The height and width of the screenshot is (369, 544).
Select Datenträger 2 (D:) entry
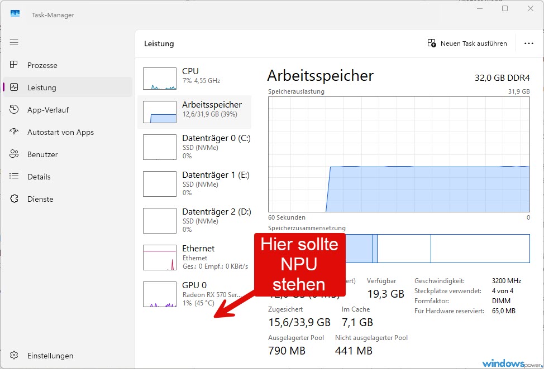tap(194, 221)
